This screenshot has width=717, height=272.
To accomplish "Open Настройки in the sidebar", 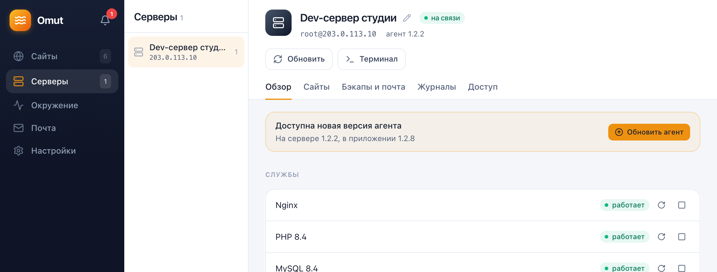I will click(x=62, y=151).
